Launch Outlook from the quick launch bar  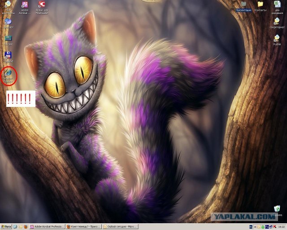pos(21,227)
